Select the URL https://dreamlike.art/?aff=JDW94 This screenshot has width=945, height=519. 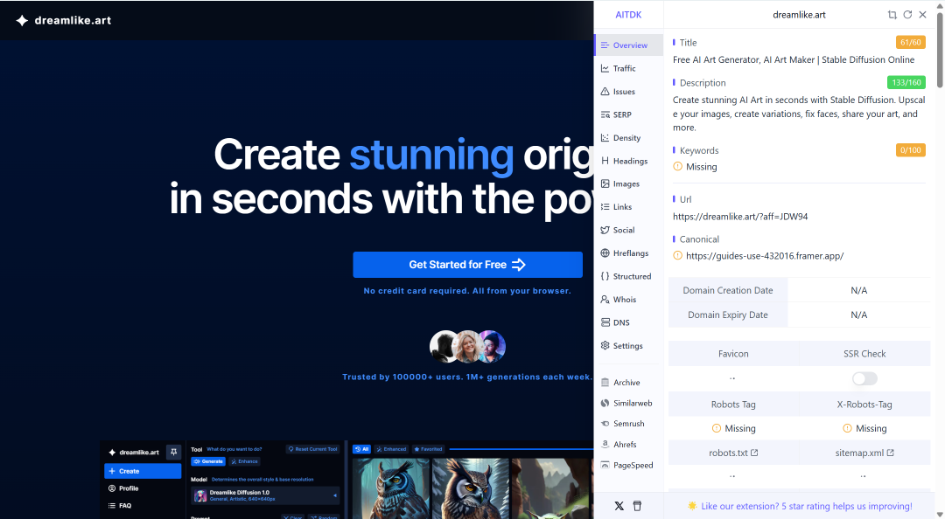pos(740,216)
